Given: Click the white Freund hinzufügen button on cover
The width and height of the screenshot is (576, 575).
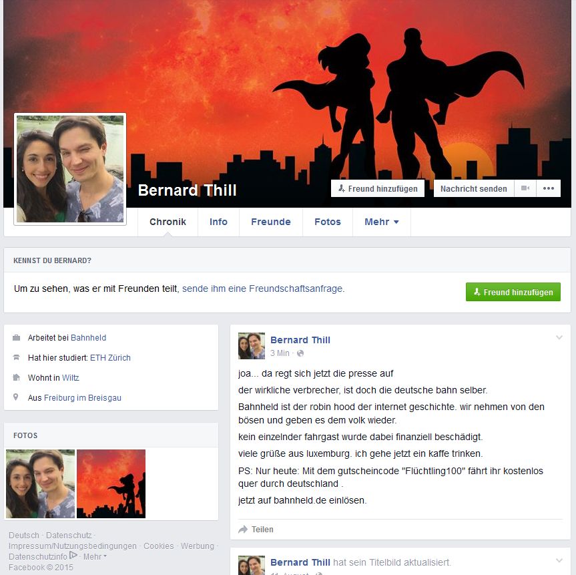Looking at the screenshot, I should coord(378,188).
